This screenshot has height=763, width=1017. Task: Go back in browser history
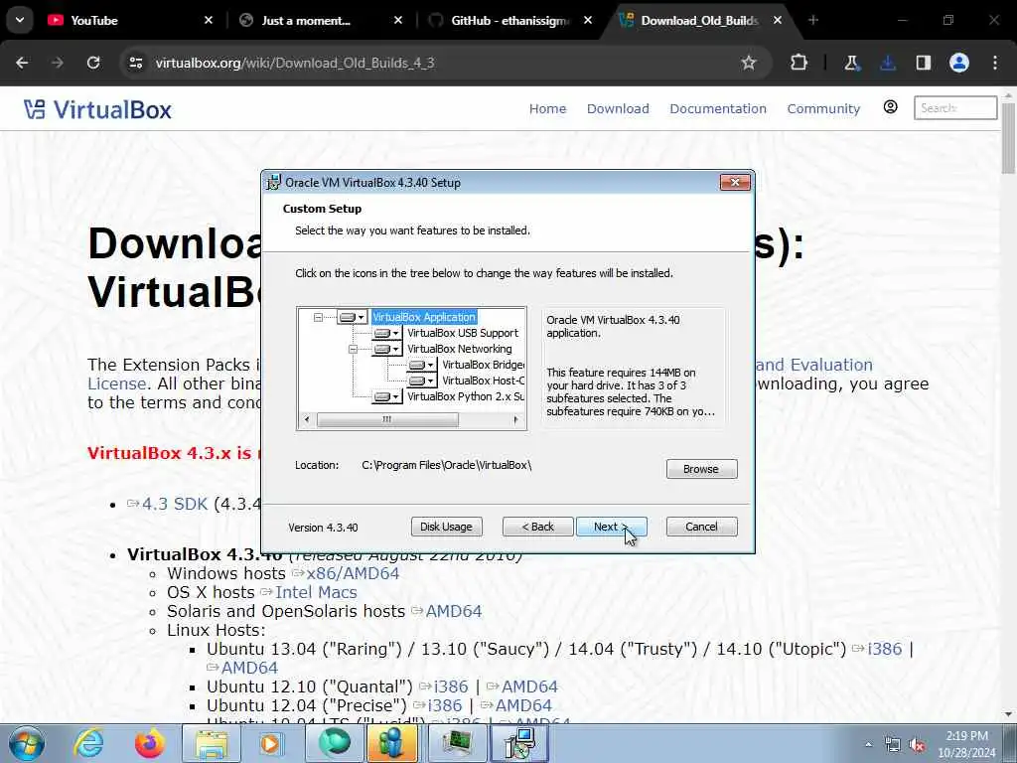pyautogui.click(x=22, y=63)
